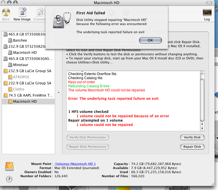Click the Verify Disk button
This screenshot has width=218, height=190.
[x=192, y=137]
